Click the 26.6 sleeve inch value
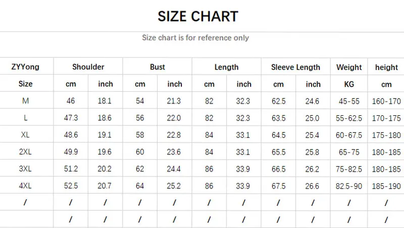 click(313, 186)
